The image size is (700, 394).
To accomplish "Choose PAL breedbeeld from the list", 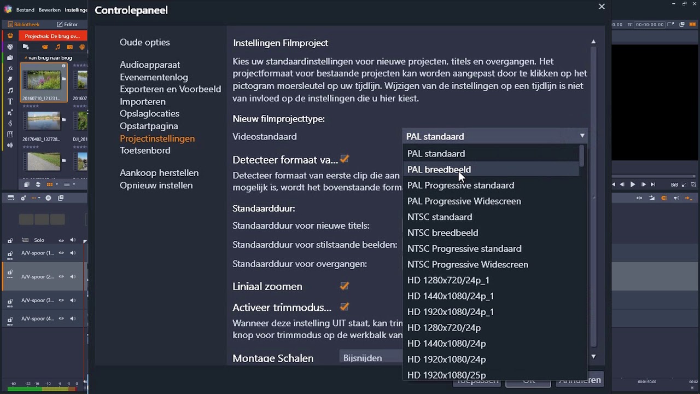I will (439, 170).
